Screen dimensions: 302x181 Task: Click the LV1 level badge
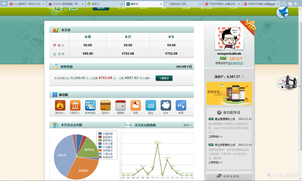(223, 59)
